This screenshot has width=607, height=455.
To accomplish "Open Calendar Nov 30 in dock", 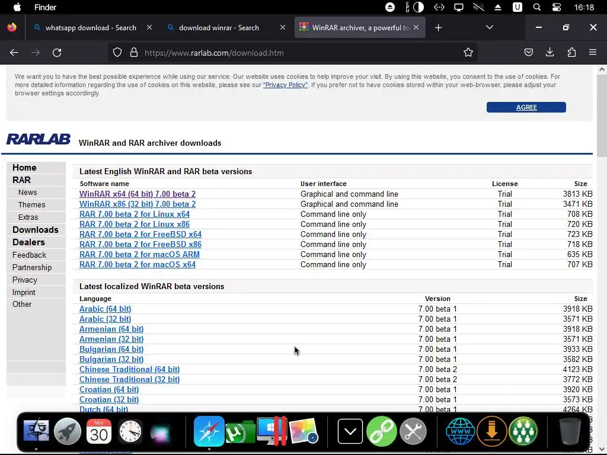I will coord(99,431).
